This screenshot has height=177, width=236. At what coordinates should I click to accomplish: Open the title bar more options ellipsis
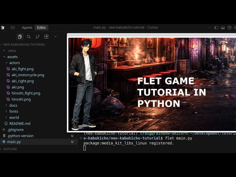pyautogui.click(x=209, y=28)
